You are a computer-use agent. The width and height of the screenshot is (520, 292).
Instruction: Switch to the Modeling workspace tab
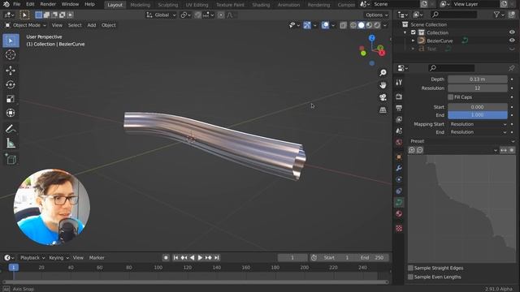click(x=141, y=5)
